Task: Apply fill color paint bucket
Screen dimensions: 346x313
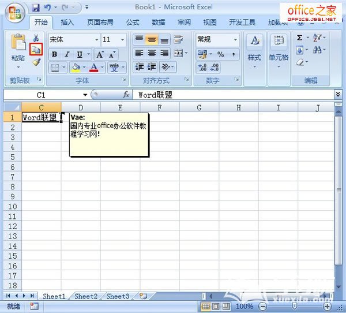Action: click(76, 67)
